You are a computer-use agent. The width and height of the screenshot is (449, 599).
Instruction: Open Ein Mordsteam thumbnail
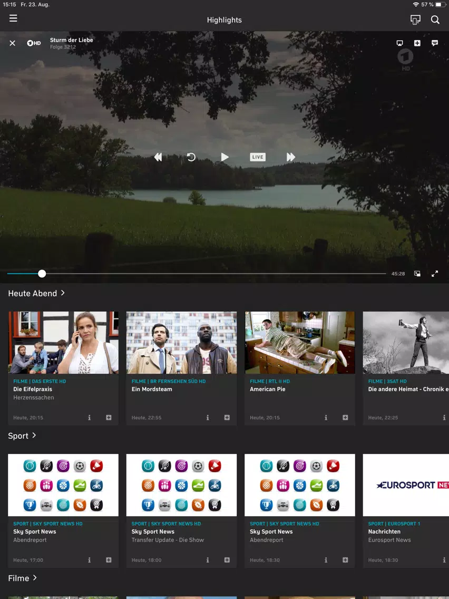point(181,343)
